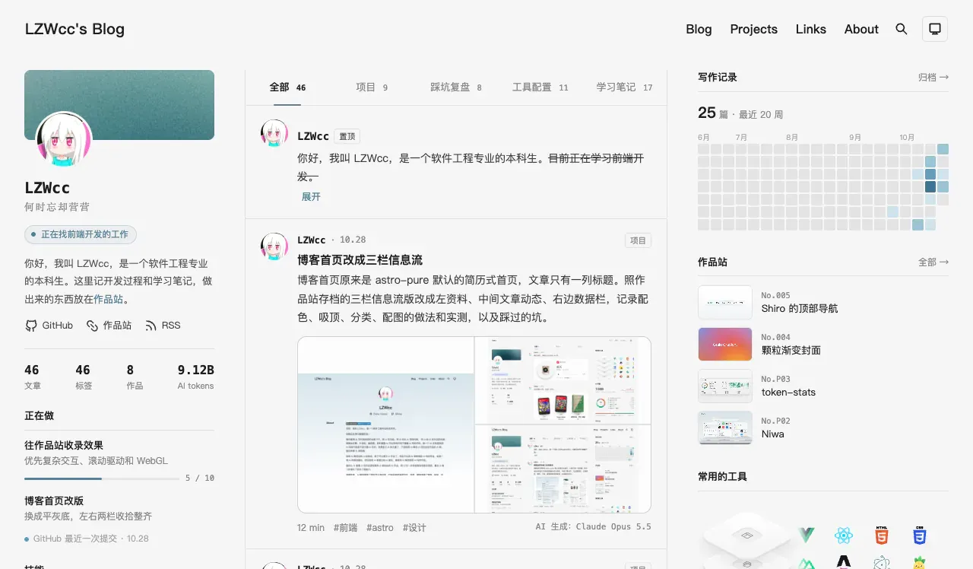973x569 pixels.
Task: Click the #astro tag under the post
Action: [380, 527]
